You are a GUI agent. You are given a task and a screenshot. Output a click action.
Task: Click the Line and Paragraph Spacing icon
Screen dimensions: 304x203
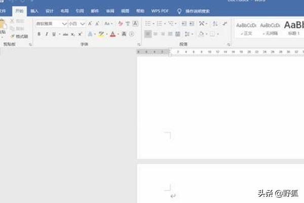click(187, 34)
